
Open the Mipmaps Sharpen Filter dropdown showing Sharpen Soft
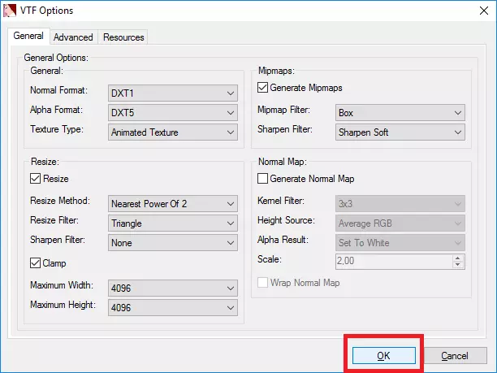400,132
